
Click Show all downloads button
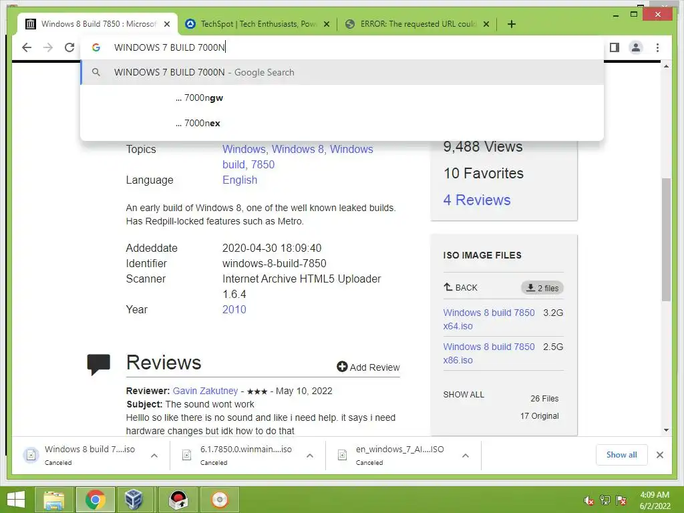point(622,454)
